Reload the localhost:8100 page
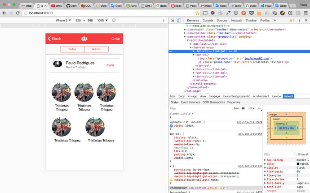 [18, 13]
